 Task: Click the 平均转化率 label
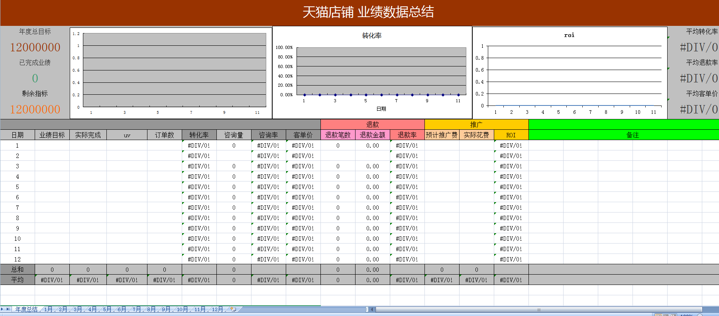point(702,31)
